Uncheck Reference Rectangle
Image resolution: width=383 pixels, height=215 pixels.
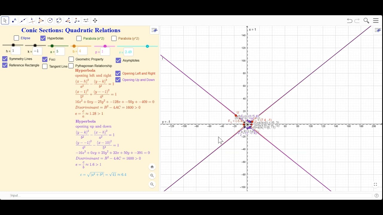pyautogui.click(x=5, y=65)
